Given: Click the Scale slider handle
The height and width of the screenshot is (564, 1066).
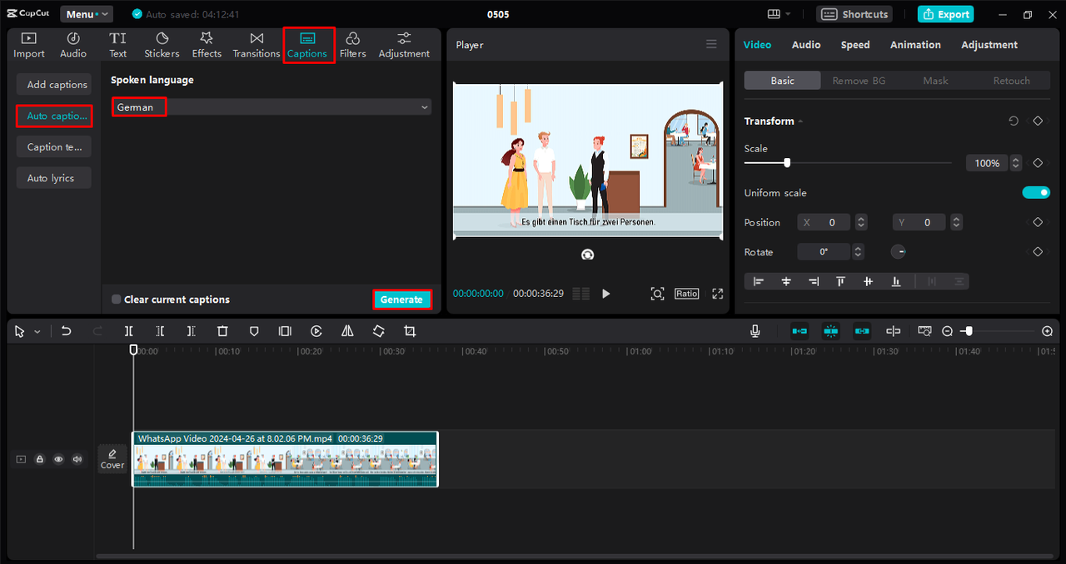Looking at the screenshot, I should (x=787, y=163).
